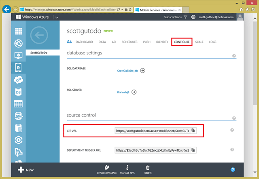
Task: Open the SQL Databases DB icon
Action: point(18,92)
